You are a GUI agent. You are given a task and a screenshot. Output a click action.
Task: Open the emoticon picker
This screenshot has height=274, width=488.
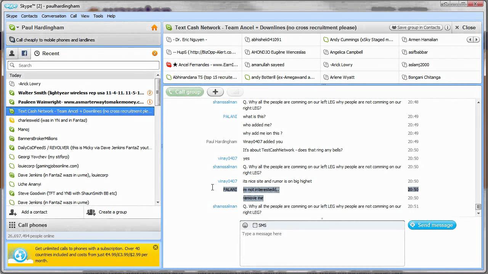[245, 225]
